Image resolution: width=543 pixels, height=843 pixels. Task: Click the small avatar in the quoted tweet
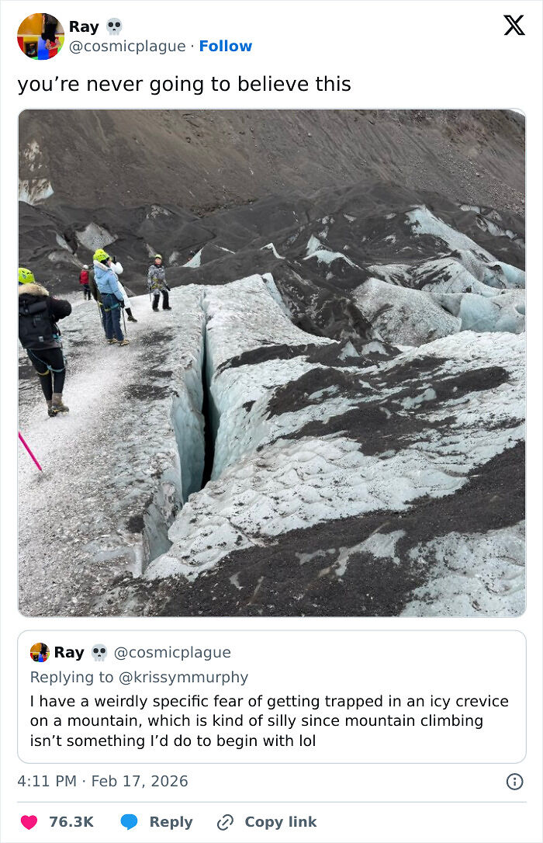[x=40, y=652]
